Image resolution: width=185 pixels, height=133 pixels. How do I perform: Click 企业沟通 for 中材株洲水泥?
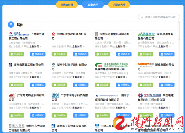tap(60, 54)
